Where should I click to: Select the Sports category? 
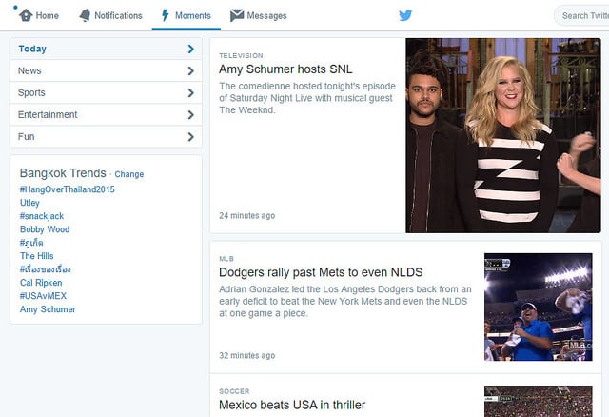(x=106, y=92)
